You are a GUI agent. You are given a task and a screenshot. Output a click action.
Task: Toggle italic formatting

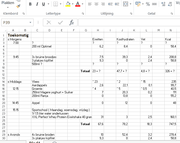(x=37, y=4)
